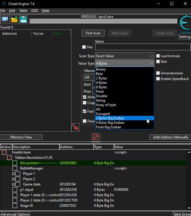Choose Binary from the value type list
Image resolution: width=191 pixels, height=216 pixels.
point(125,69)
